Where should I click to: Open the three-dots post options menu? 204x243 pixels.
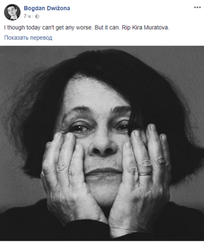point(197,8)
